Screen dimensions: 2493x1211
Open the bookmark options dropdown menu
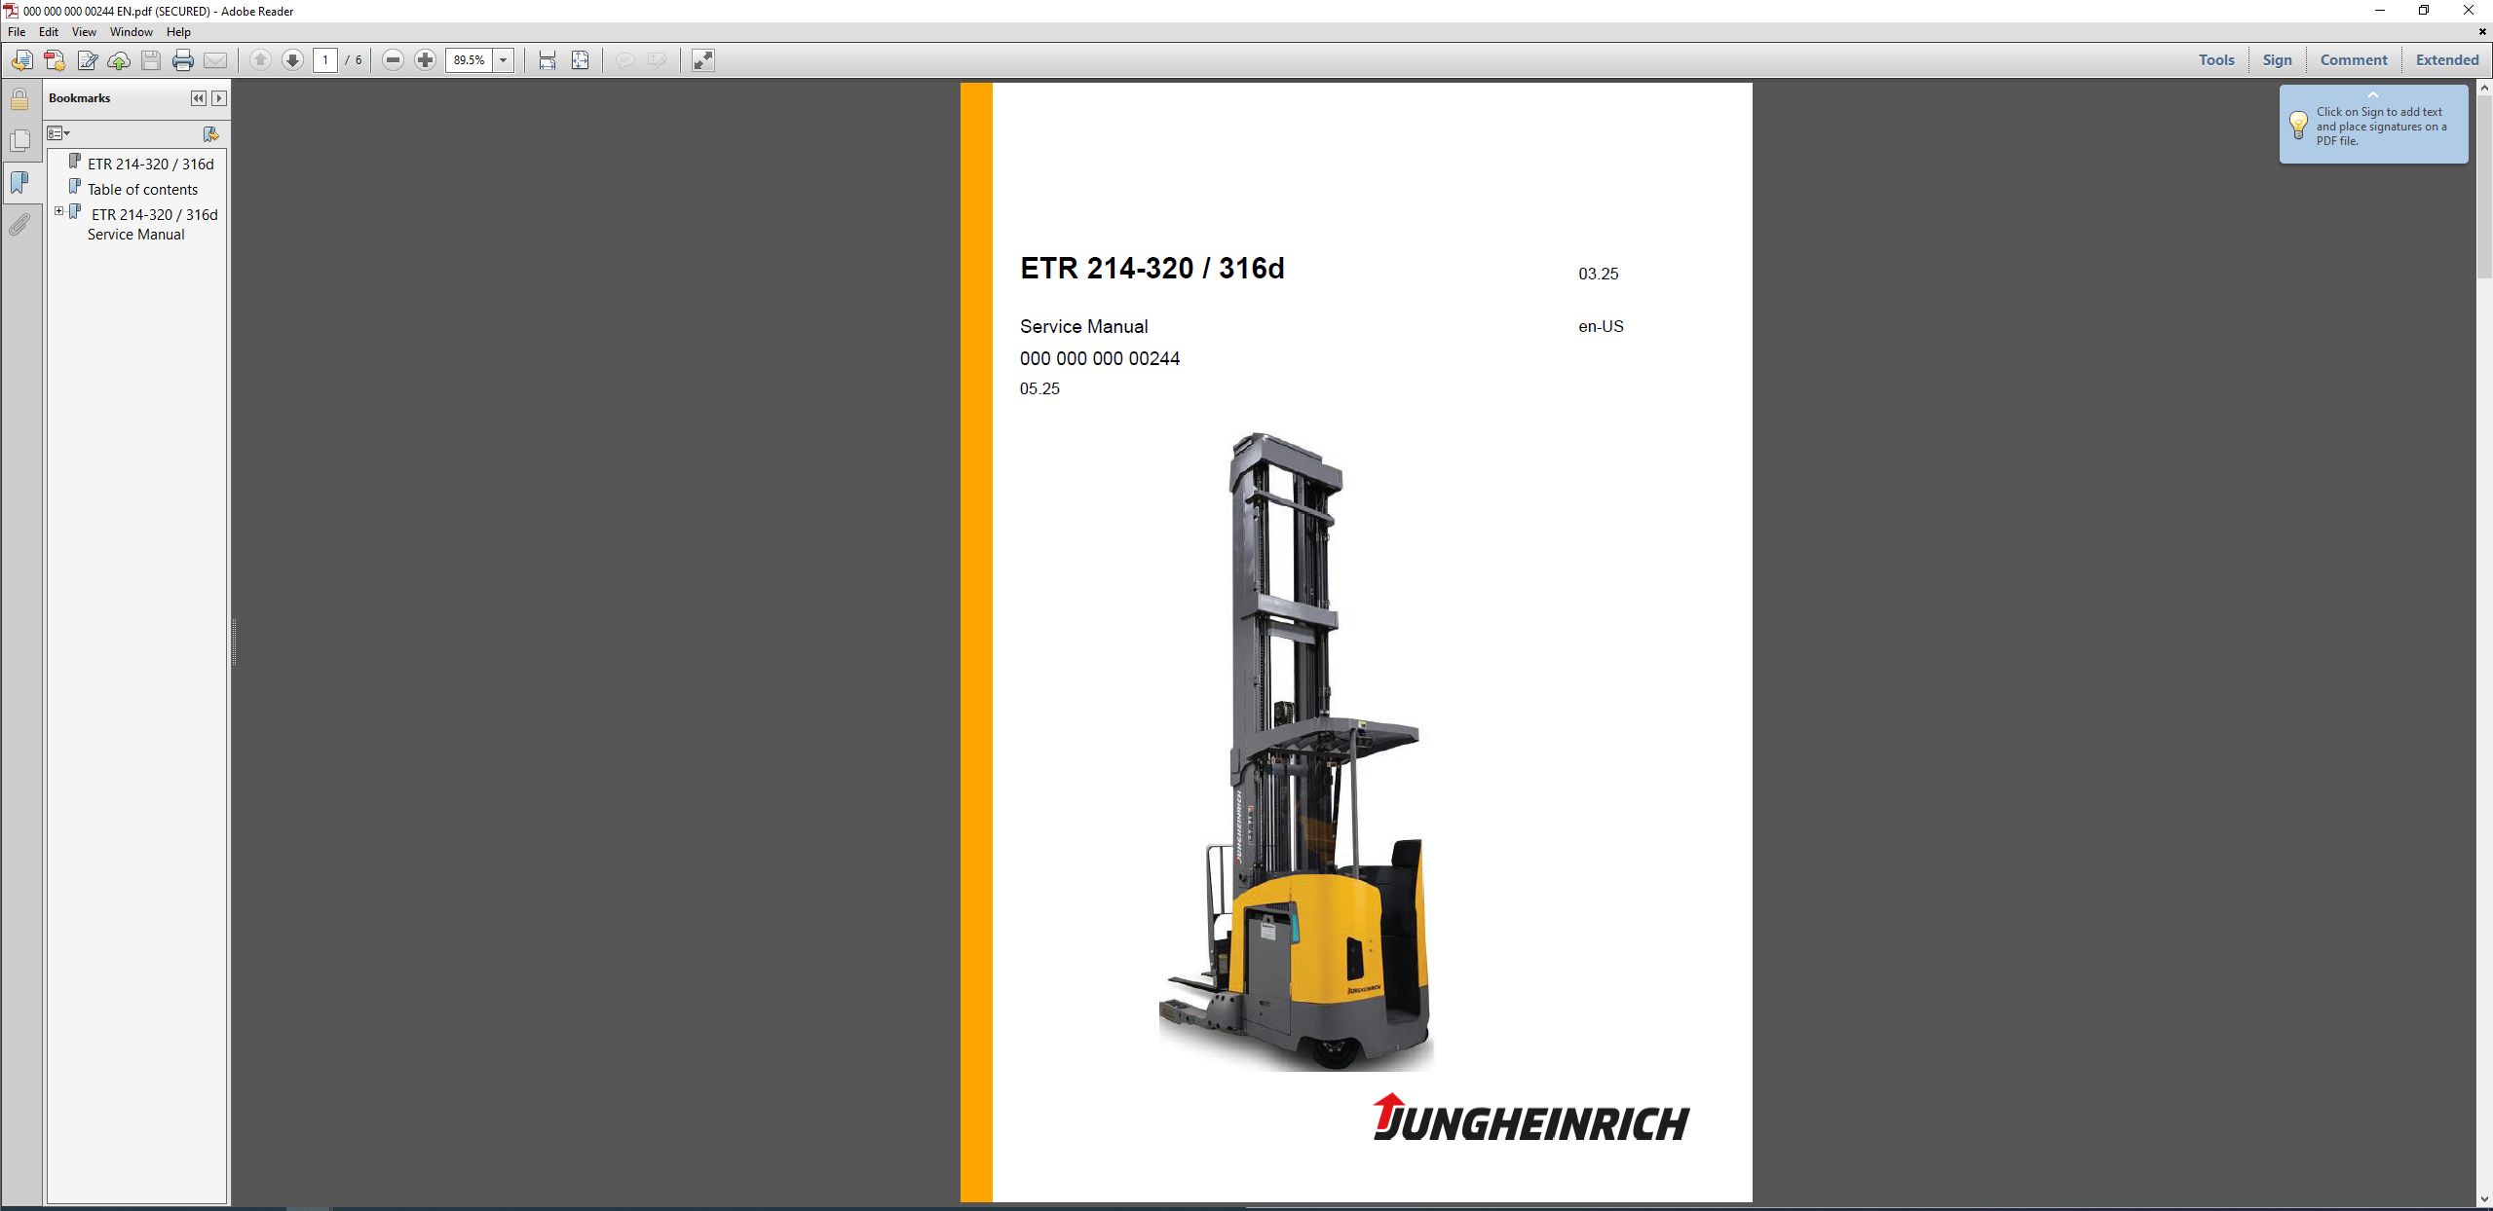click(x=58, y=133)
